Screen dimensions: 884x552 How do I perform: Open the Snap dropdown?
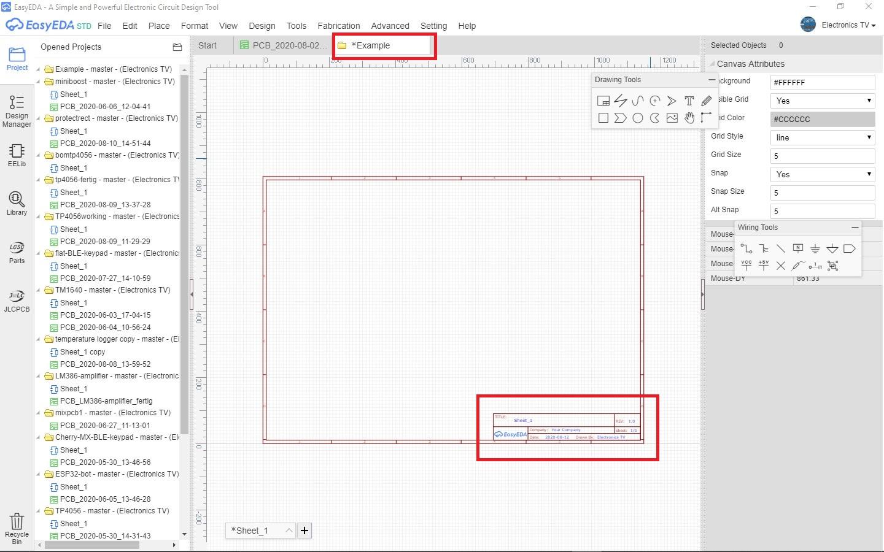coord(823,174)
